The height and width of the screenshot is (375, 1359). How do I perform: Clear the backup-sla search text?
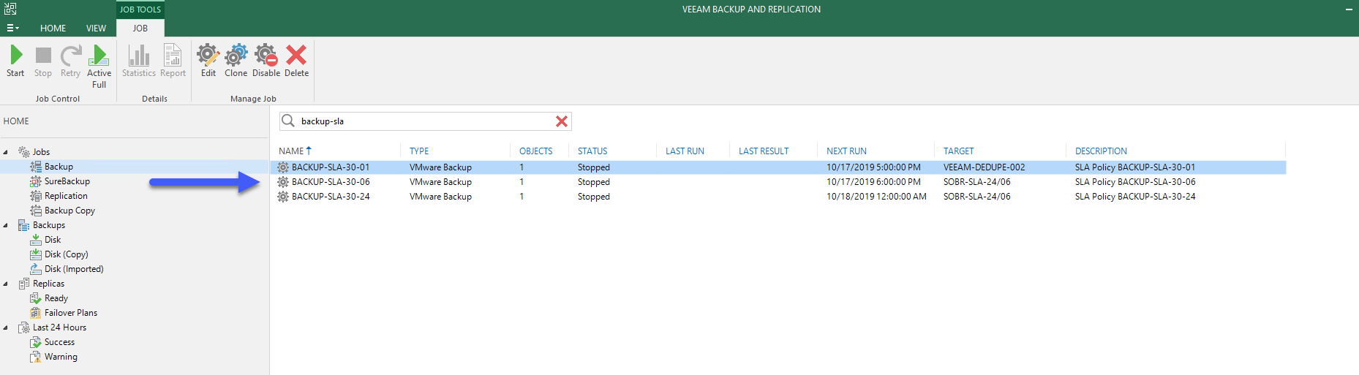562,121
